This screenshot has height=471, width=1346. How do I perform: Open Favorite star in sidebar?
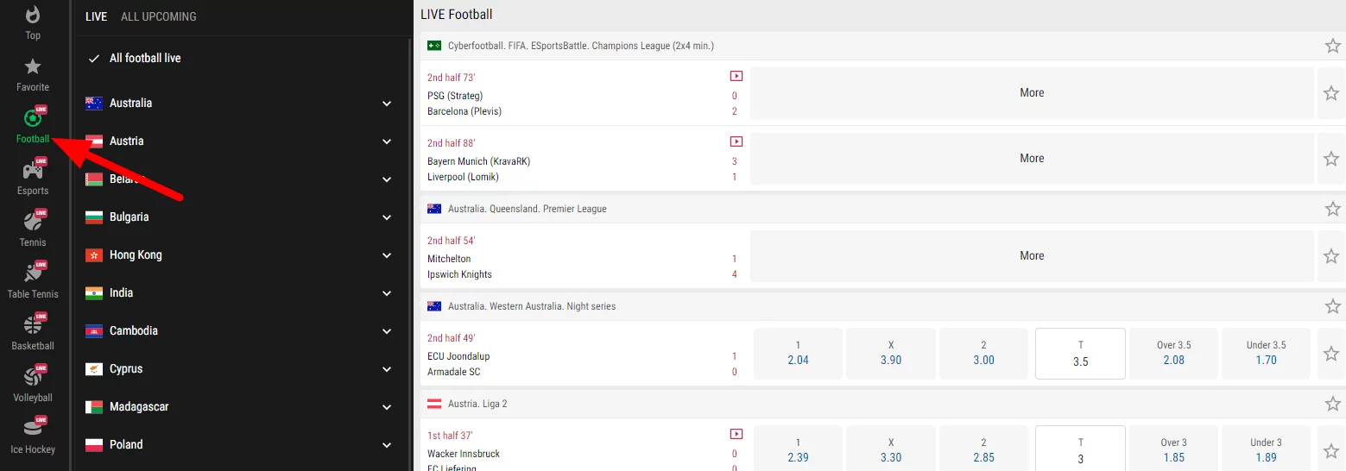[x=33, y=67]
